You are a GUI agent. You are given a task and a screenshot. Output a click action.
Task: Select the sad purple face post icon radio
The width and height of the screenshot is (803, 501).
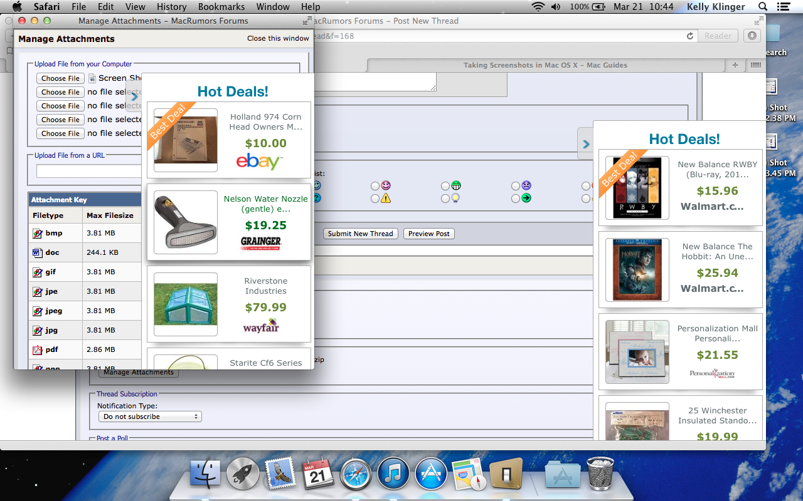pyautogui.click(x=516, y=186)
